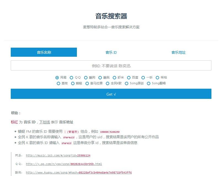Select the 一听 music source

click(143, 78)
